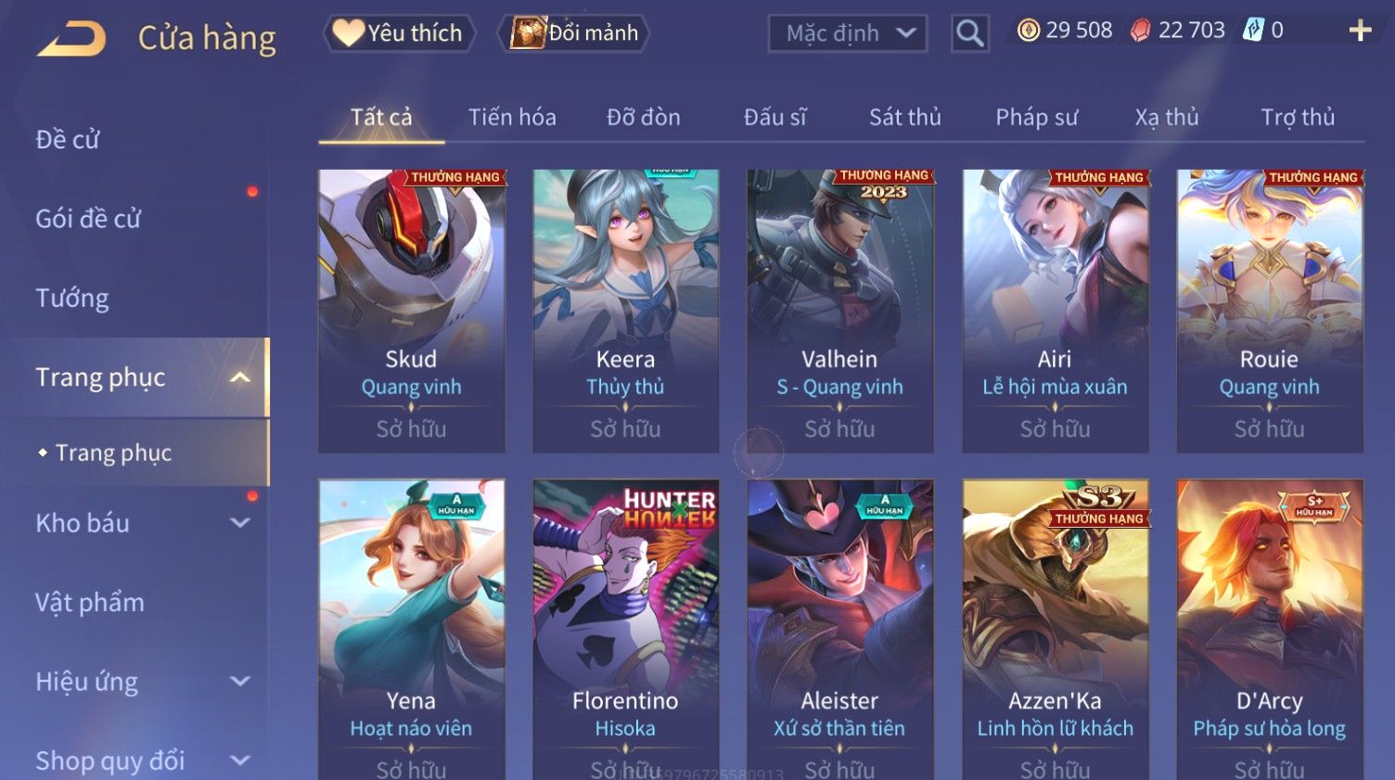Open the Mặc định sort dropdown
The image size is (1395, 780).
tap(848, 33)
